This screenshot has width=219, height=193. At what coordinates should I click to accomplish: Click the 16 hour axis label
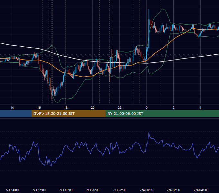pos(39,108)
